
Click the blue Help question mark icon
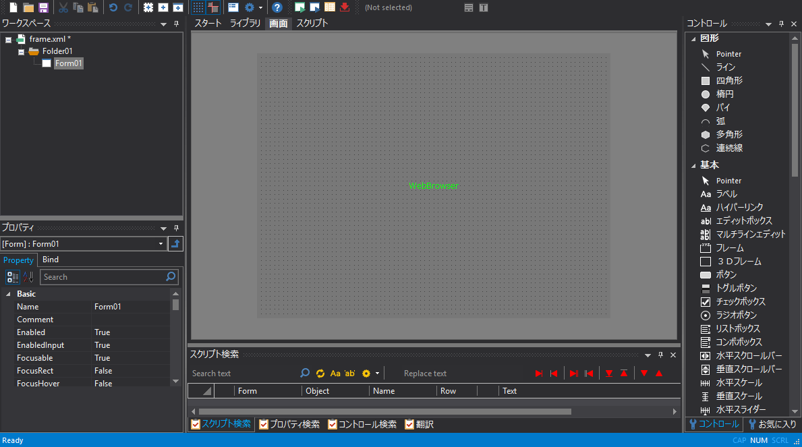pyautogui.click(x=277, y=7)
